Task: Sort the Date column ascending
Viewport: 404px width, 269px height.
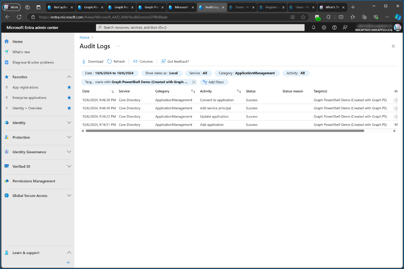Action: tap(112, 91)
